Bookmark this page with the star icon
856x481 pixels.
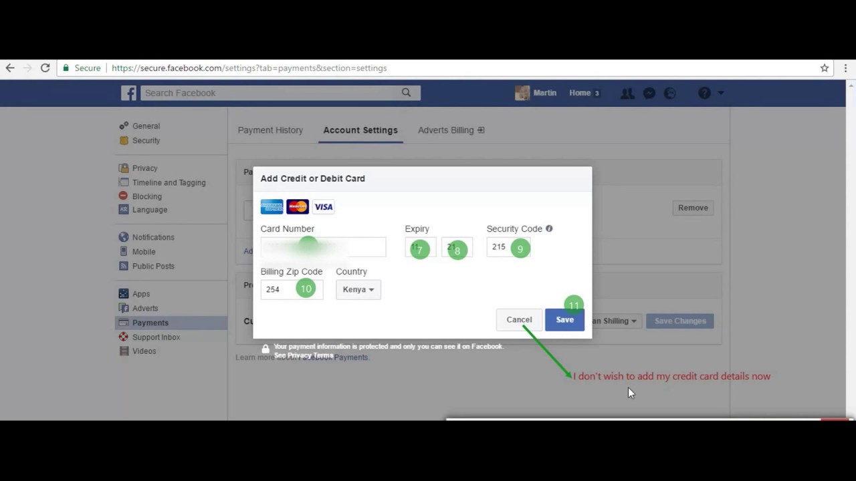coord(825,68)
